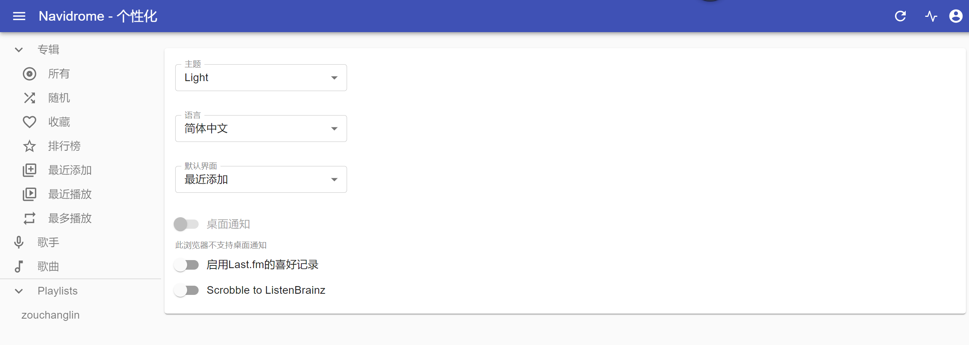Click the hamburger menu icon

(19, 16)
